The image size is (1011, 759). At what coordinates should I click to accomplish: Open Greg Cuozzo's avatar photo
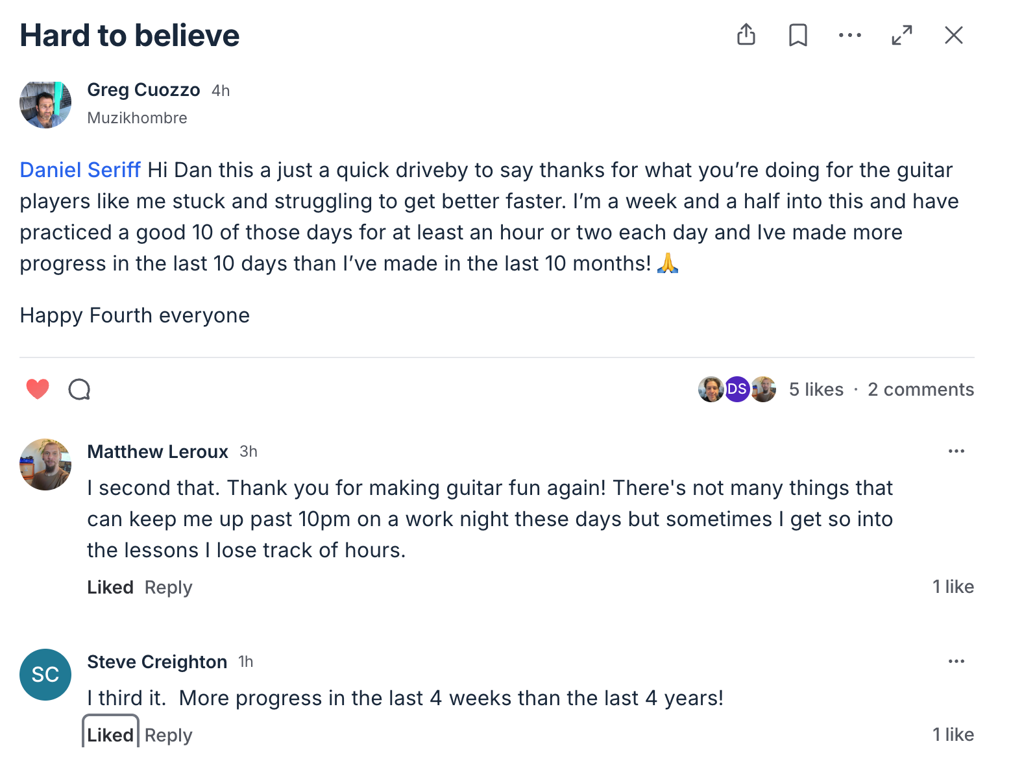click(x=45, y=104)
